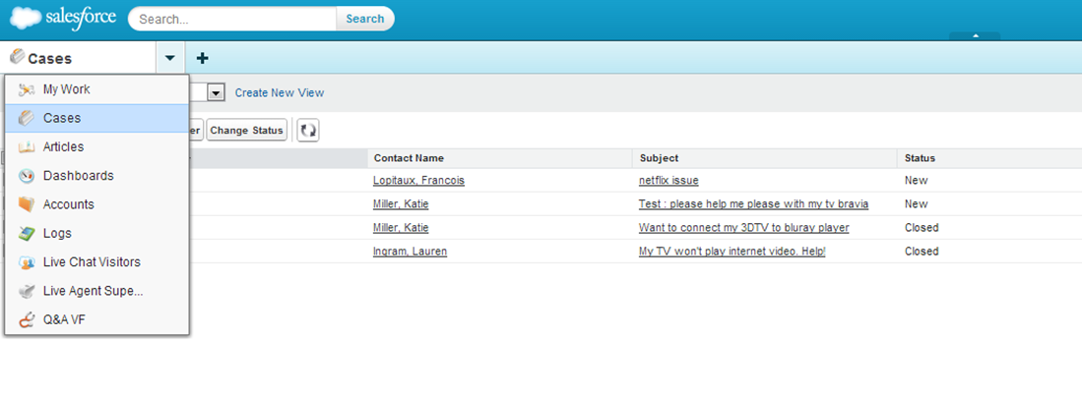Sort by Status column header

pyautogui.click(x=920, y=158)
